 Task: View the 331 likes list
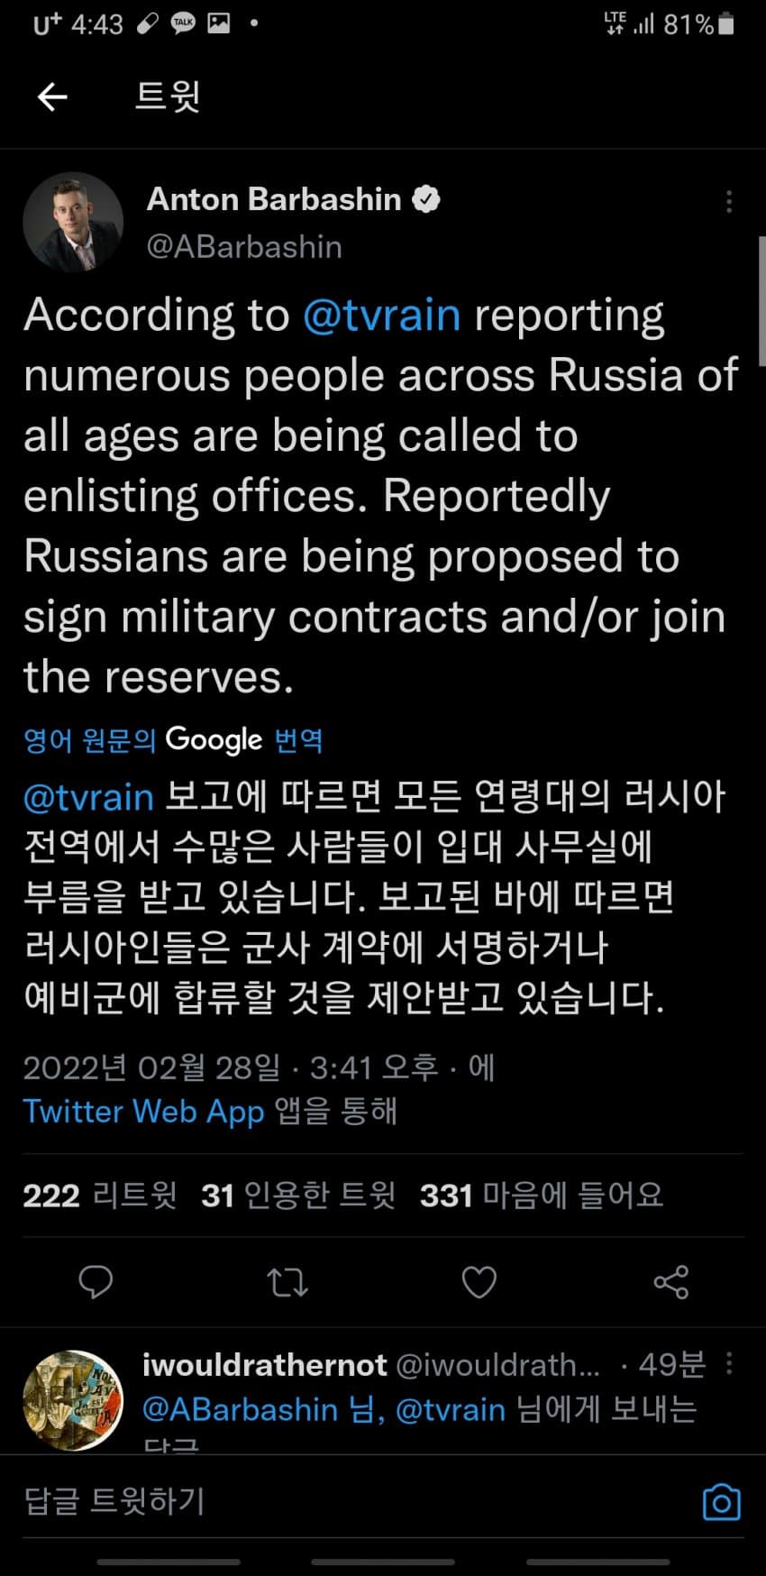(x=541, y=1196)
